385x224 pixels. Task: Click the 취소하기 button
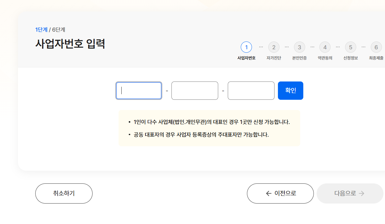[x=64, y=193]
